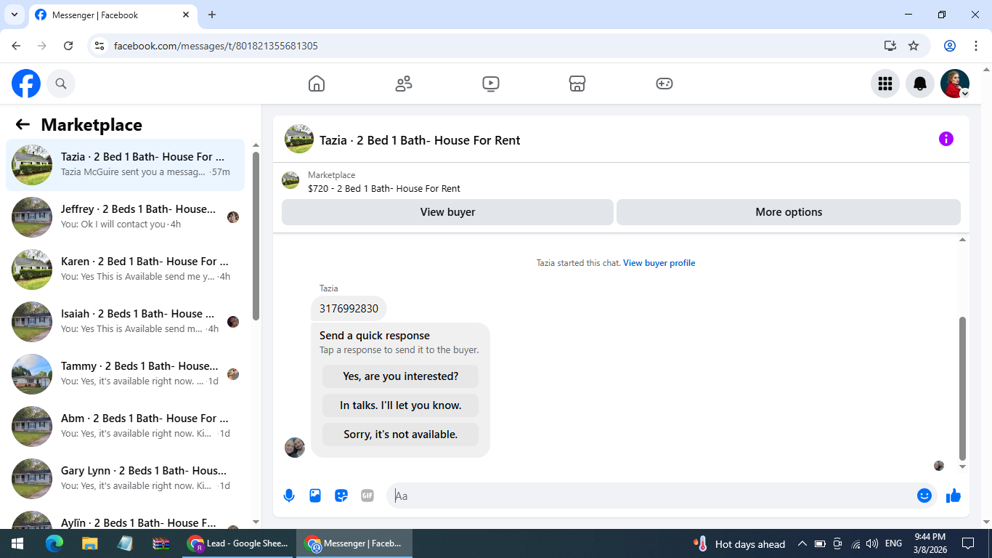Record a voice clip with the microphone
The height and width of the screenshot is (558, 992).
point(289,496)
